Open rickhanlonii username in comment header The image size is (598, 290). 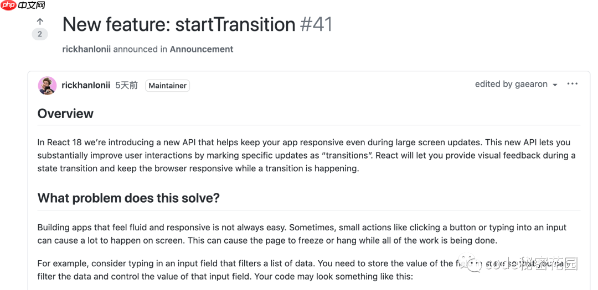pyautogui.click(x=86, y=85)
